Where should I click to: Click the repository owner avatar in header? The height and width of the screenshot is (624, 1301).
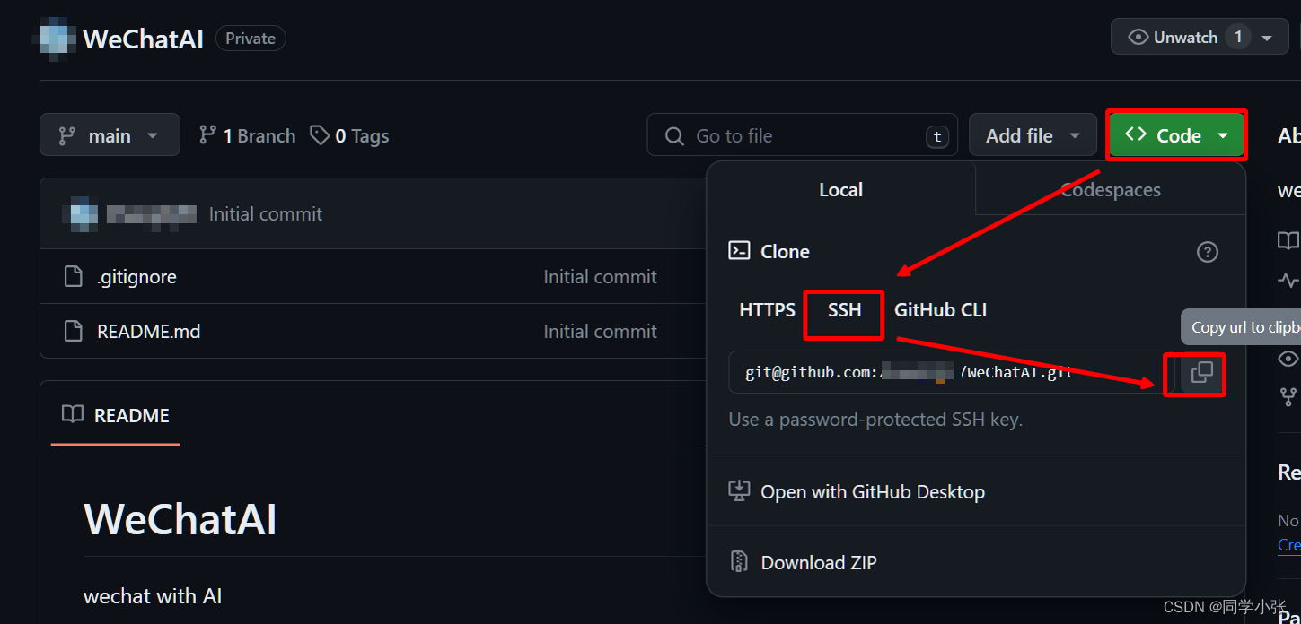57,39
